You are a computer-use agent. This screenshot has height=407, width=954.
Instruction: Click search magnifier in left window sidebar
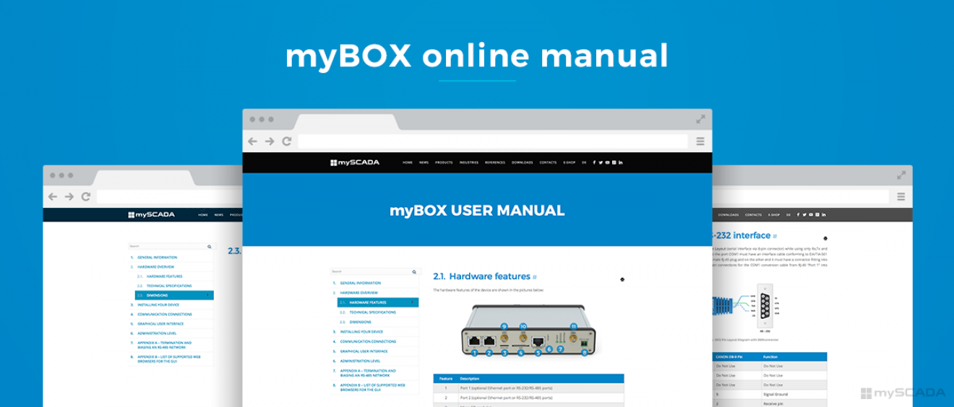210,246
